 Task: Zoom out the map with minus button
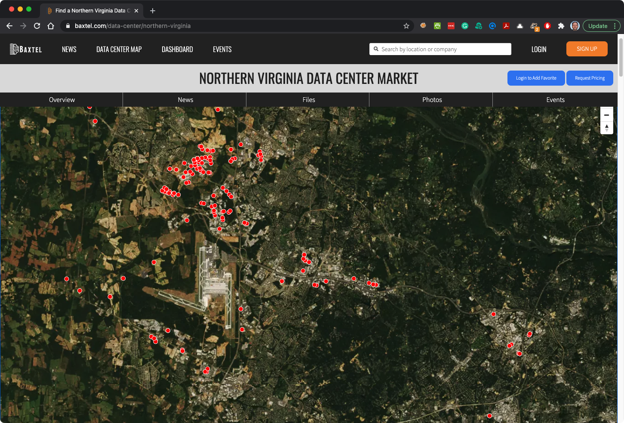606,115
